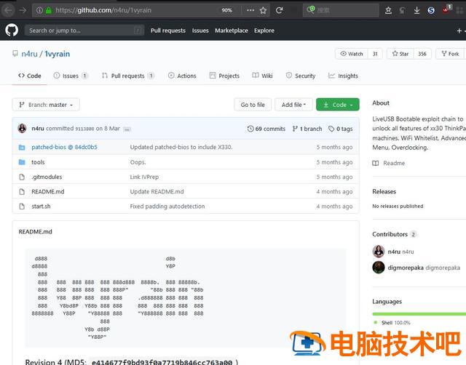
Task: Click the README.md file icon
Action: click(22, 192)
